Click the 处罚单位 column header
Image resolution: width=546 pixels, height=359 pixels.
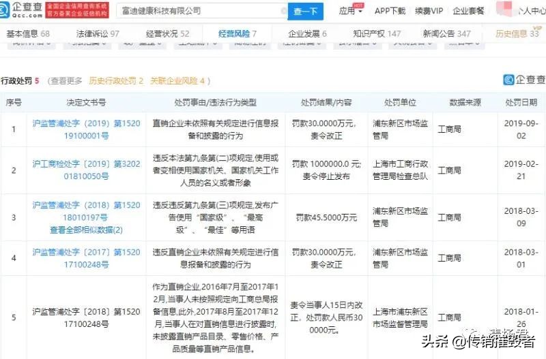pos(400,102)
